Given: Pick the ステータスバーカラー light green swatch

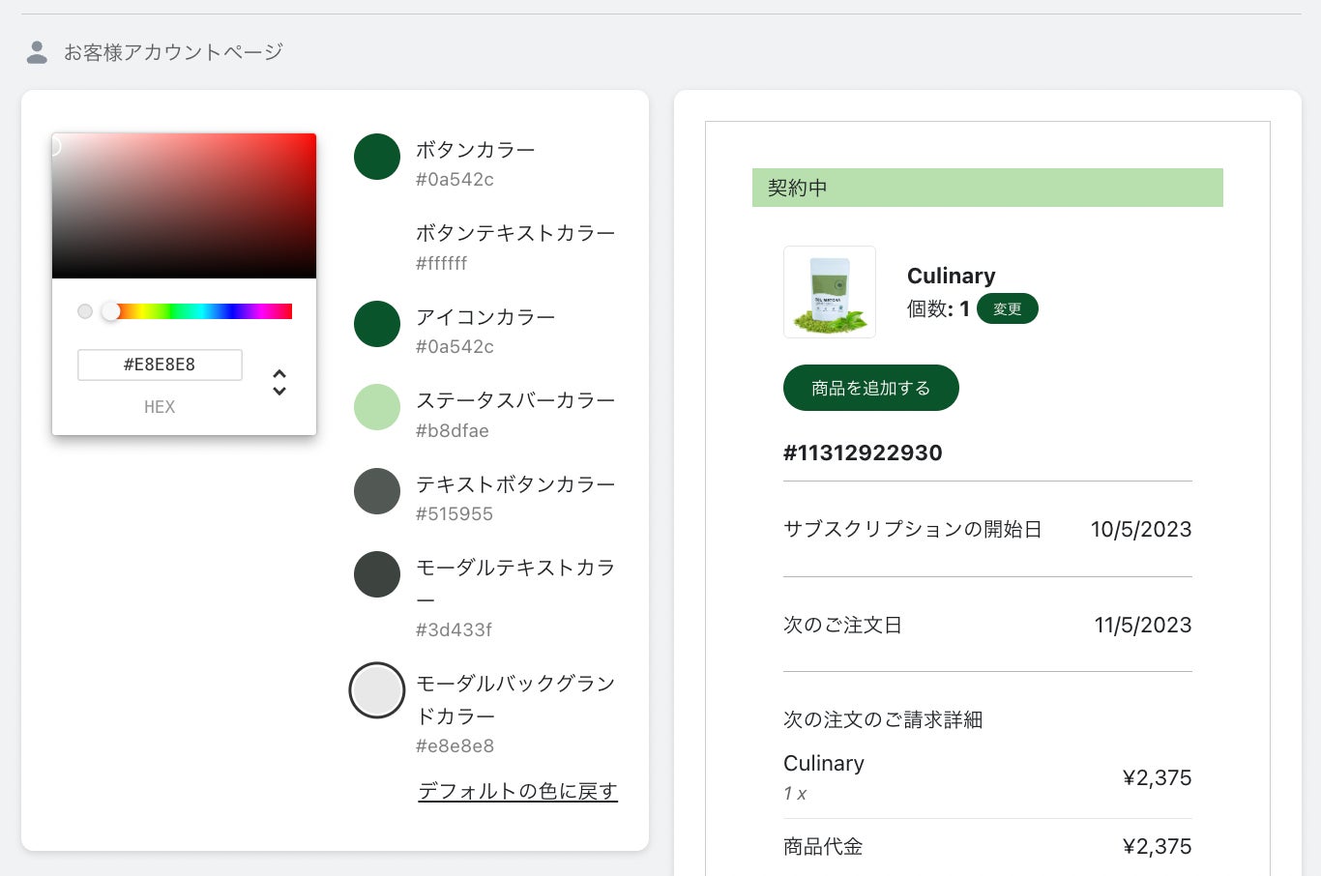Looking at the screenshot, I should [x=377, y=407].
